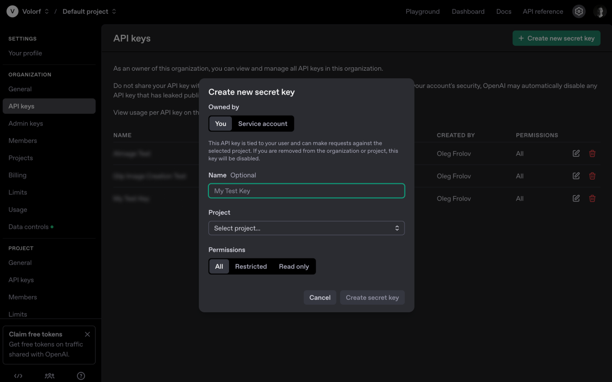Open the help question mark icon
This screenshot has height=382, width=612.
pyautogui.click(x=80, y=376)
